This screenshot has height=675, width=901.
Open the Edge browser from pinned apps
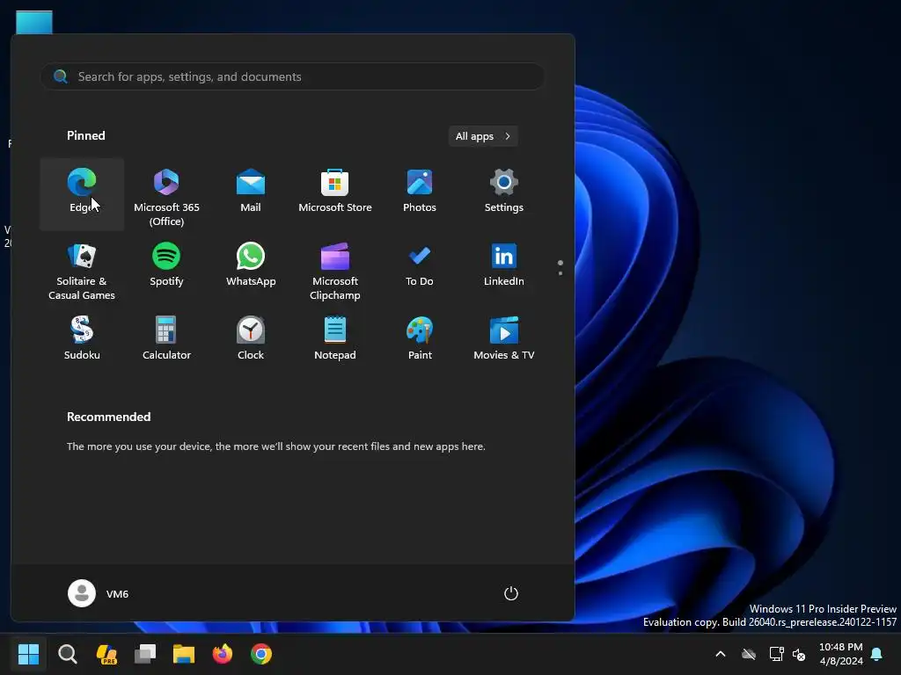tap(82, 194)
